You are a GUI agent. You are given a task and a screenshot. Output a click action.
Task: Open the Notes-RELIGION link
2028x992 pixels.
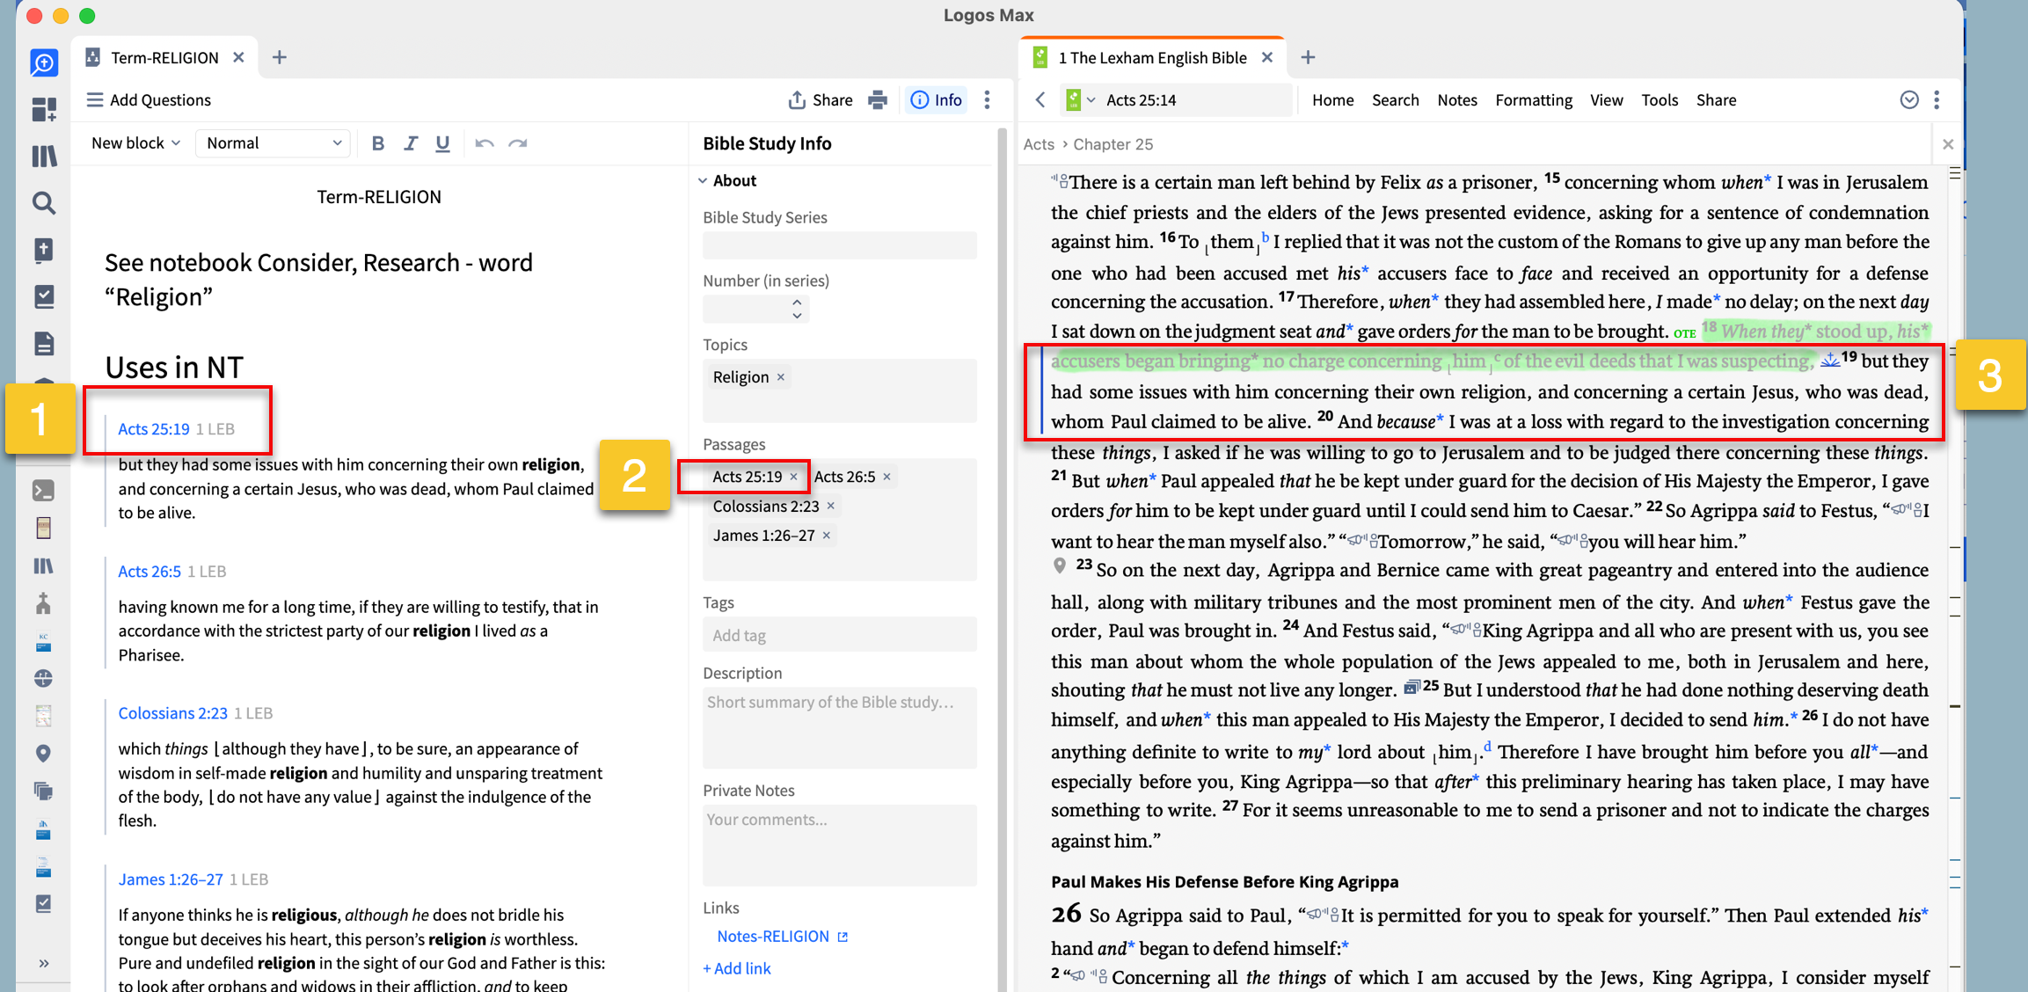[x=773, y=937]
